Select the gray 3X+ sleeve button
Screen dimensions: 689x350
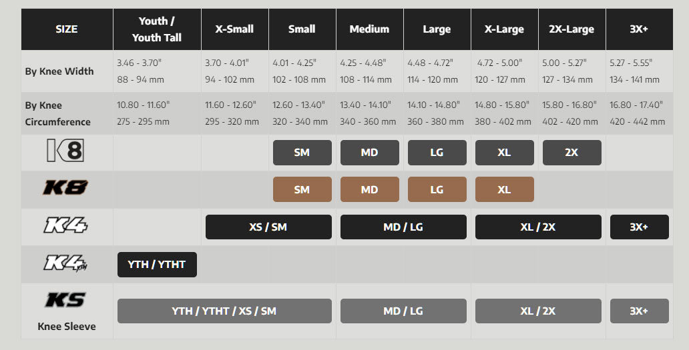click(639, 311)
